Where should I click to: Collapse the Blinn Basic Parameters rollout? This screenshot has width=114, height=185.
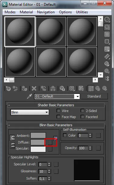click(56, 125)
